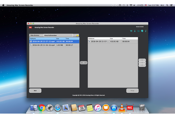Move the merge item up
Viewport: 175px width, 117px height.
[142, 60]
